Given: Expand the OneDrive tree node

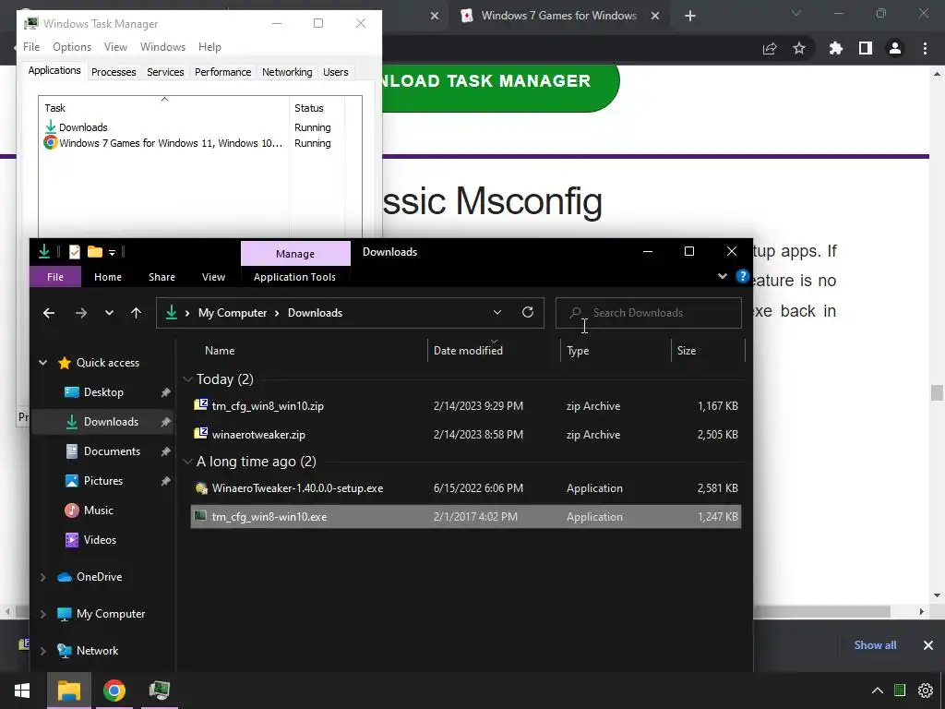Looking at the screenshot, I should [42, 577].
